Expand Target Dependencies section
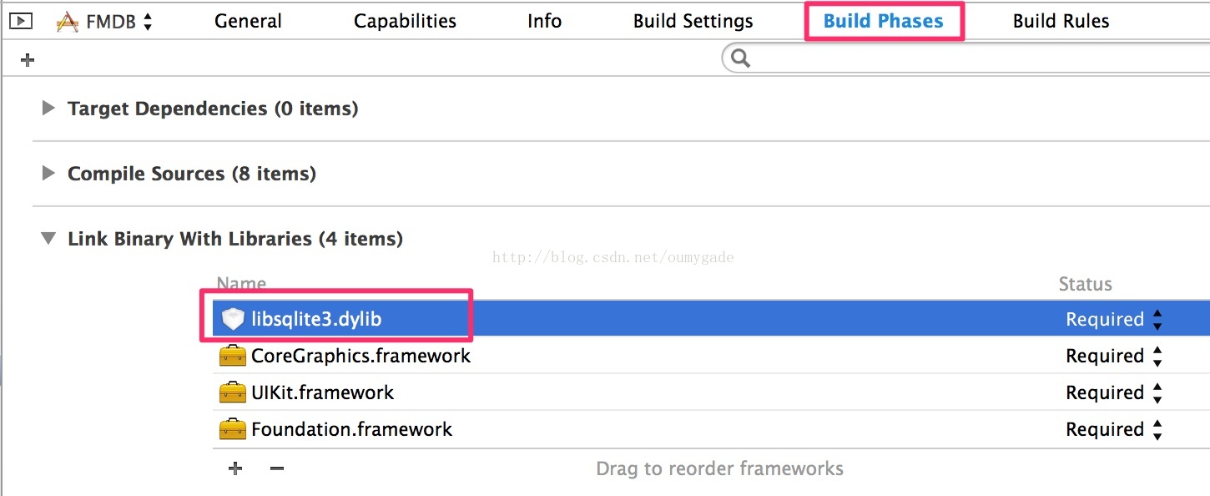 tap(48, 108)
